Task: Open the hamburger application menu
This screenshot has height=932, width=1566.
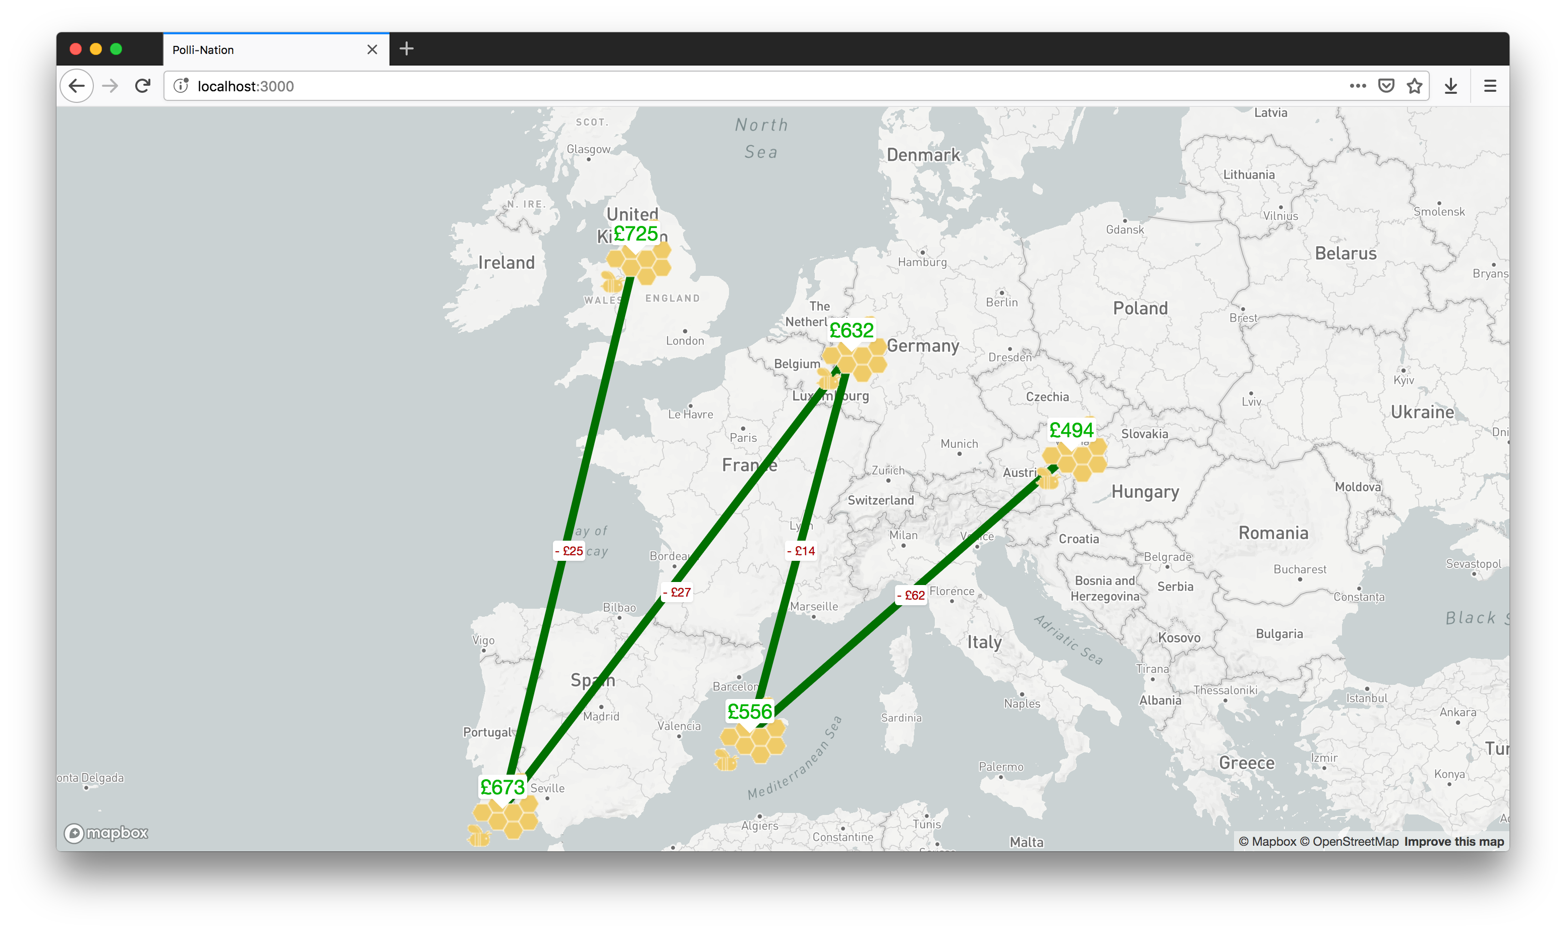Action: (x=1490, y=86)
